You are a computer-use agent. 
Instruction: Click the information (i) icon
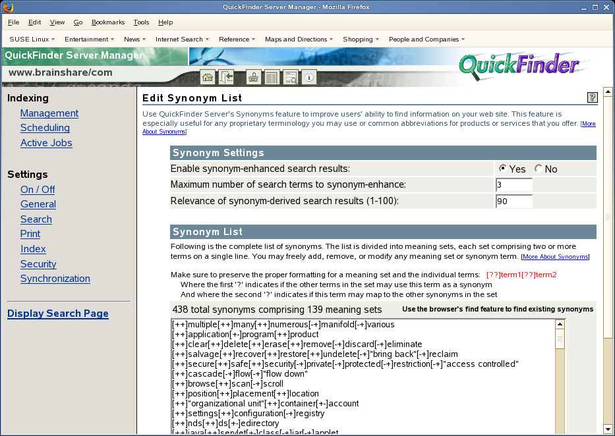(x=309, y=77)
